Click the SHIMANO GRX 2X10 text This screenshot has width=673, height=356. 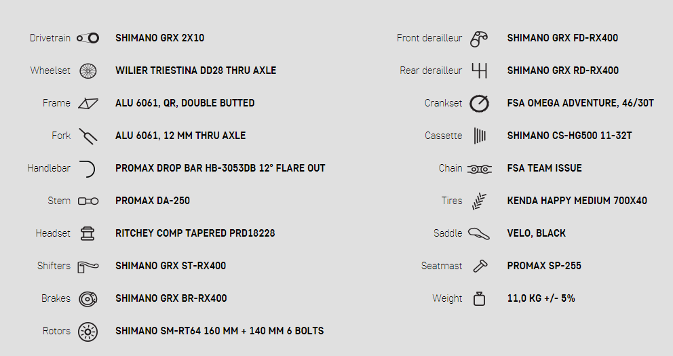[159, 38]
